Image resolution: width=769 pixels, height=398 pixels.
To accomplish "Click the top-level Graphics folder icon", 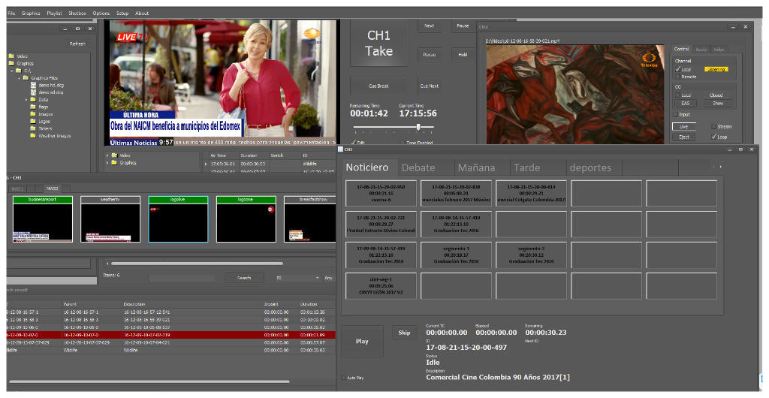I will (x=11, y=63).
